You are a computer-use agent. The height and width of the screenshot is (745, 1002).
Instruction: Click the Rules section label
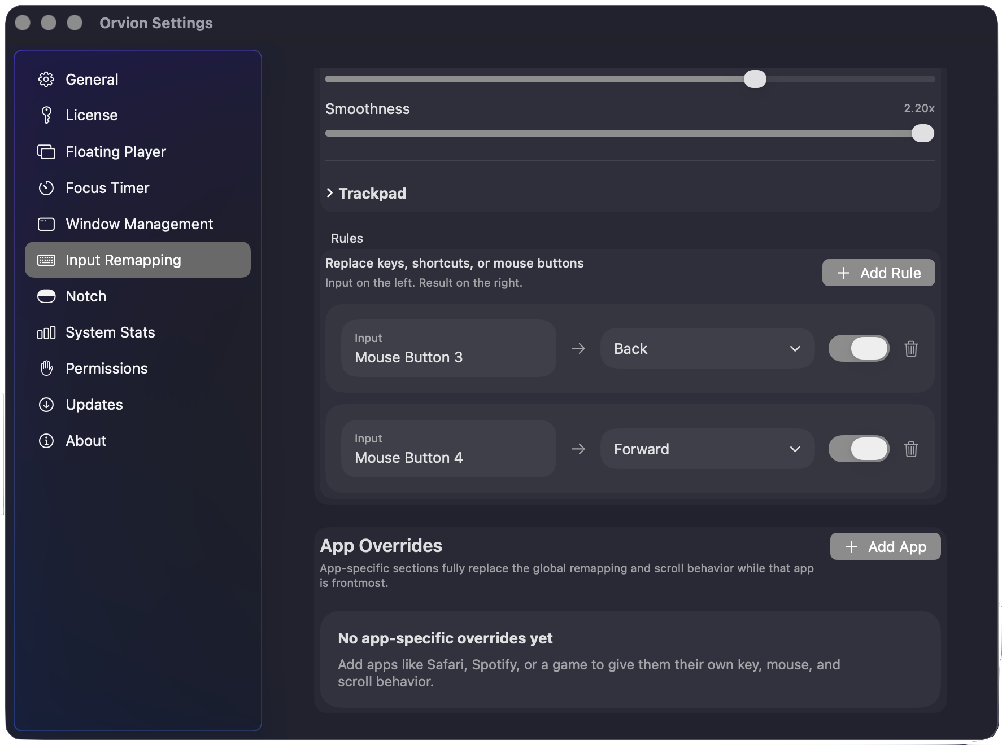347,238
